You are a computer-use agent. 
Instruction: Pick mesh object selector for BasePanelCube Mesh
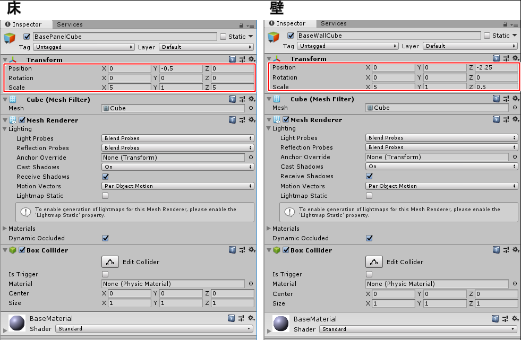click(x=251, y=108)
